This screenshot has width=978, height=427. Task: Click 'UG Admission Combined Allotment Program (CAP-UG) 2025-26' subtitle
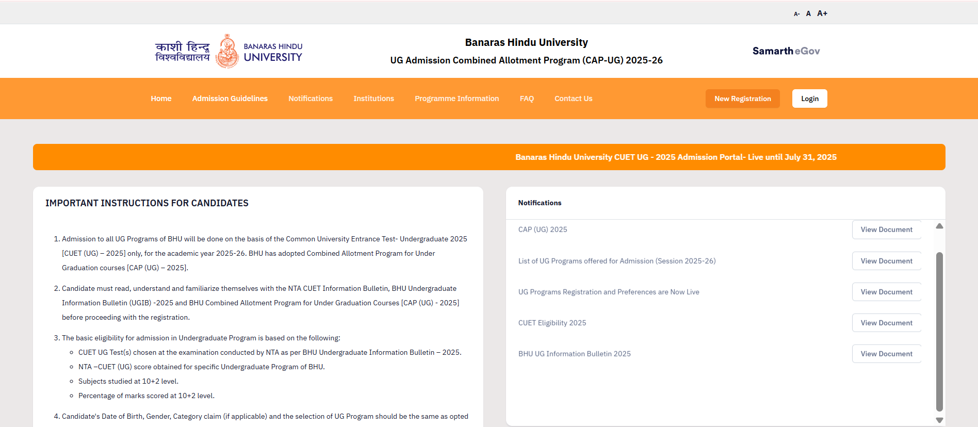point(526,60)
